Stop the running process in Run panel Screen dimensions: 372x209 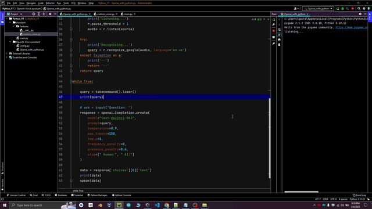(x=274, y=31)
